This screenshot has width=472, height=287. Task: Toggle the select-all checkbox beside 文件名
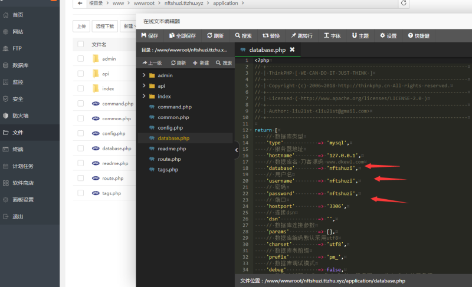(x=81, y=44)
